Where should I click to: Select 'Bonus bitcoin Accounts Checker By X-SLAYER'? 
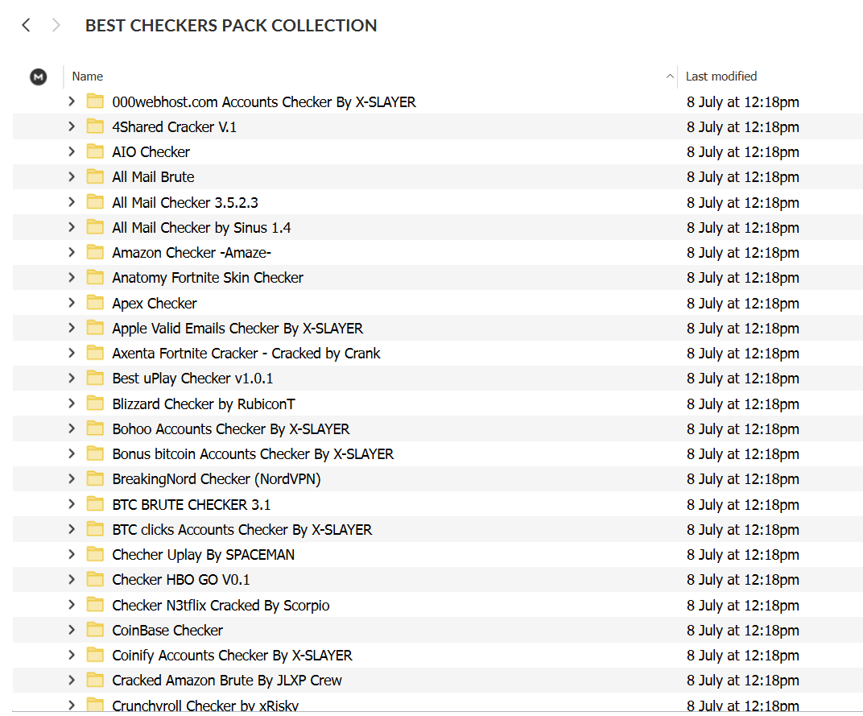(253, 453)
